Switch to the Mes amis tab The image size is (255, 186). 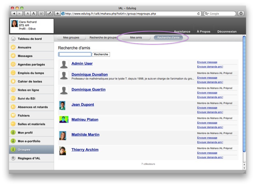click(136, 38)
